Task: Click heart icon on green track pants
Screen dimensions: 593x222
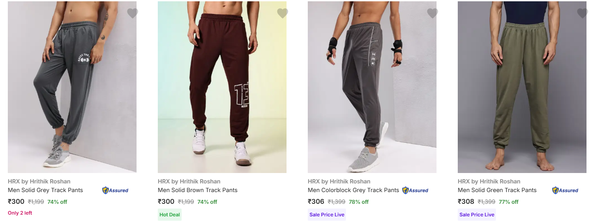Action: click(583, 13)
